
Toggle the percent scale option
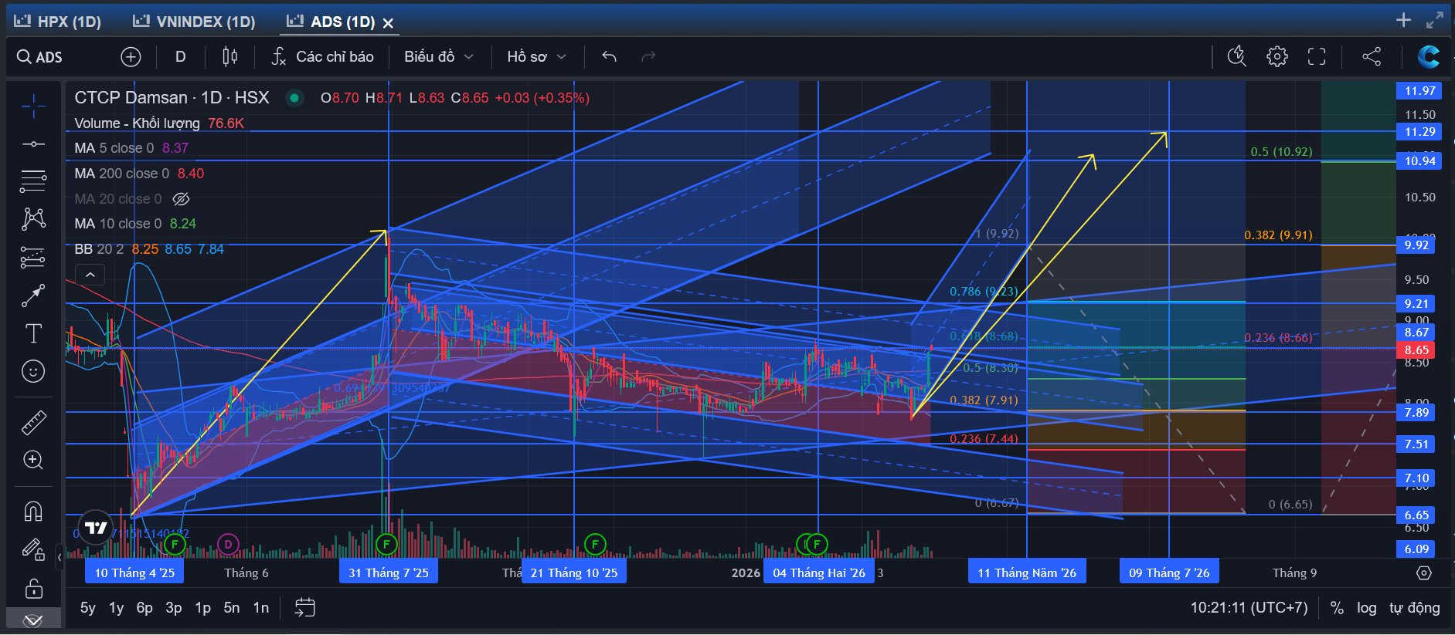1337,608
